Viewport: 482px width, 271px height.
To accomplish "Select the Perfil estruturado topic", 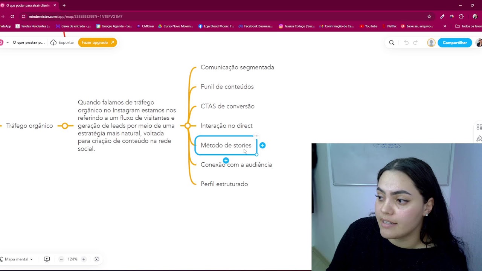I will 224,184.
